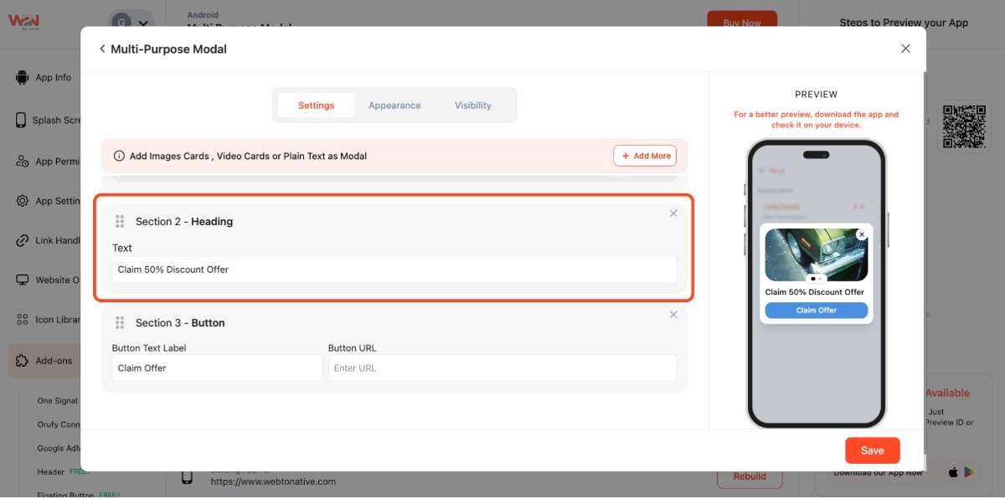Click the Add More button
Viewport: 1005px width, 499px height.
tap(645, 156)
